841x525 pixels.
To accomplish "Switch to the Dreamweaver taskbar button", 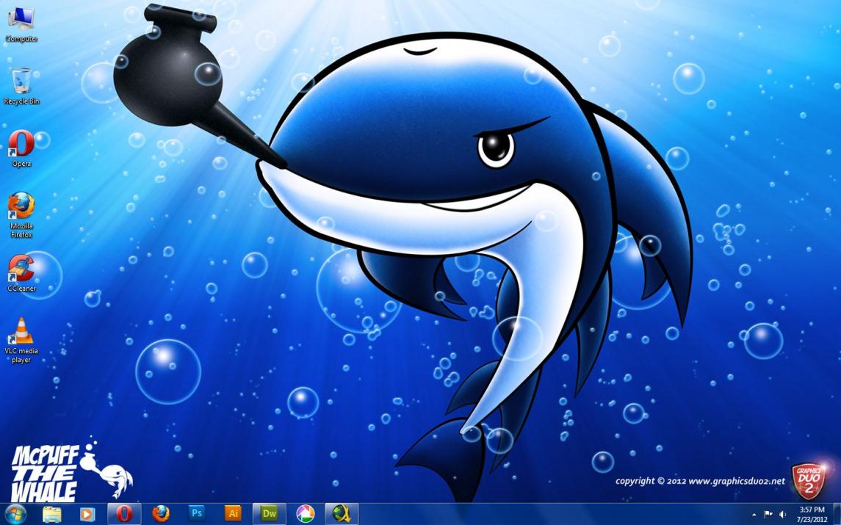I will (270, 514).
